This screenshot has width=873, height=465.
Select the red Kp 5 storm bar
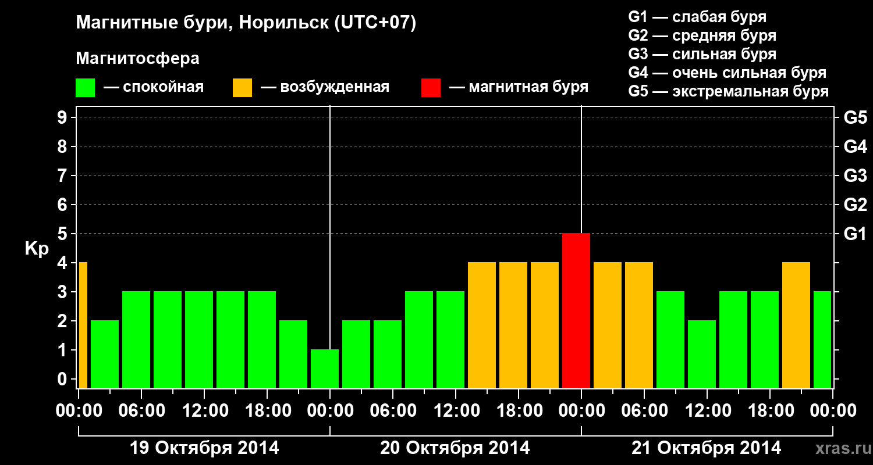coord(576,311)
